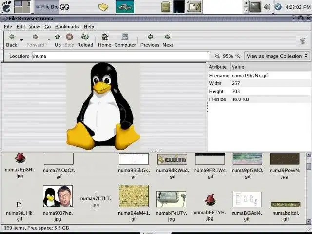Zoom out with the minus magnifier

tap(217, 56)
